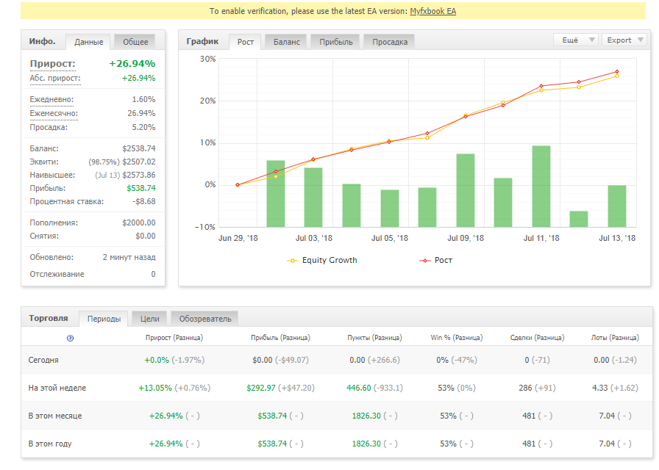This screenshot has height=470, width=659.
Task: Click the balance value $2538.74
Action: point(139,148)
